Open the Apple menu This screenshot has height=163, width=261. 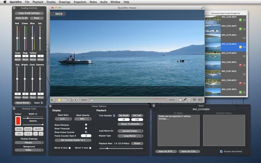coord(5,2)
